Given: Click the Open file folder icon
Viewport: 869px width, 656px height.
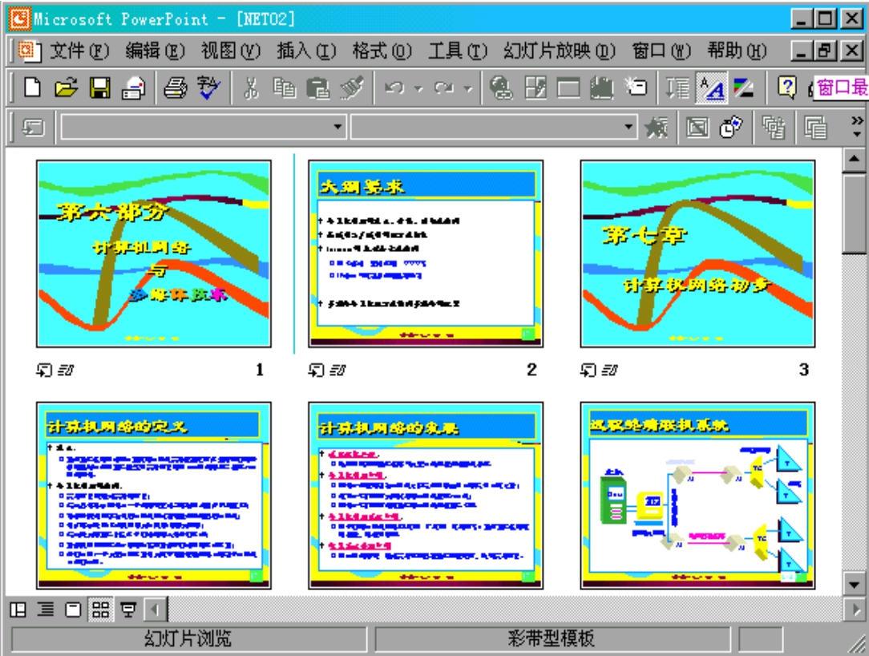Looking at the screenshot, I should pyautogui.click(x=66, y=88).
